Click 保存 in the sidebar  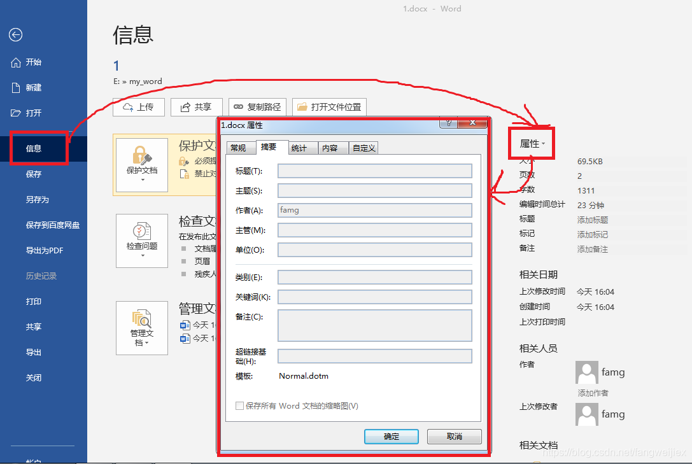[34, 174]
